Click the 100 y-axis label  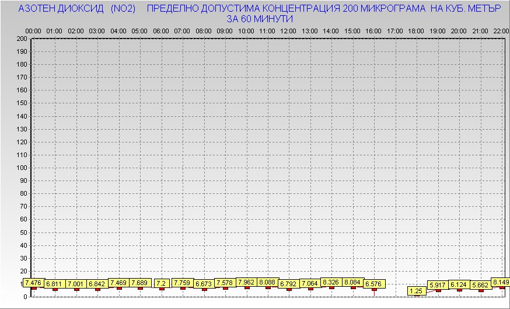[22, 168]
